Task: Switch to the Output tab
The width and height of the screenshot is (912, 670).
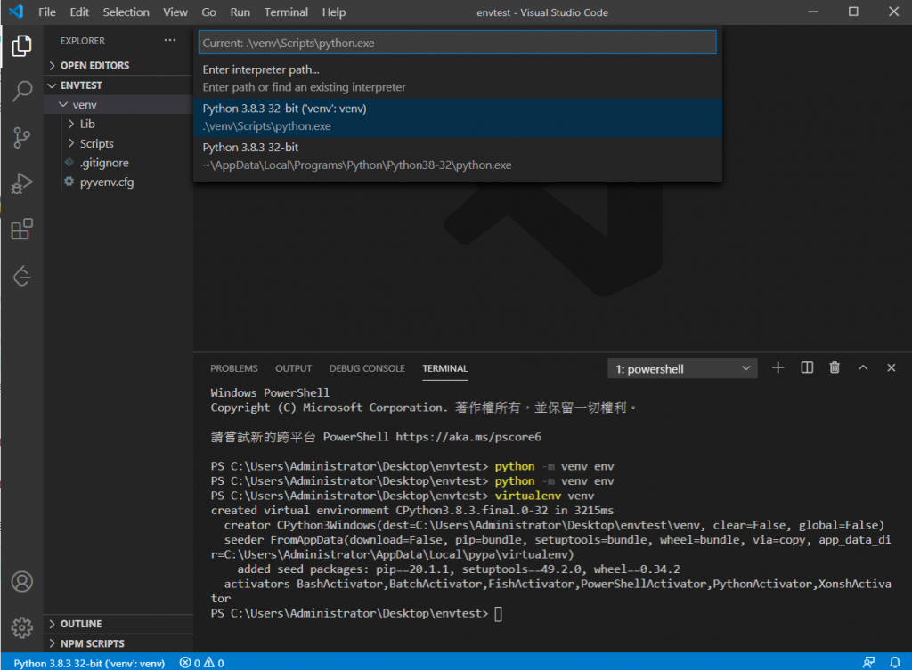Action: coord(293,368)
